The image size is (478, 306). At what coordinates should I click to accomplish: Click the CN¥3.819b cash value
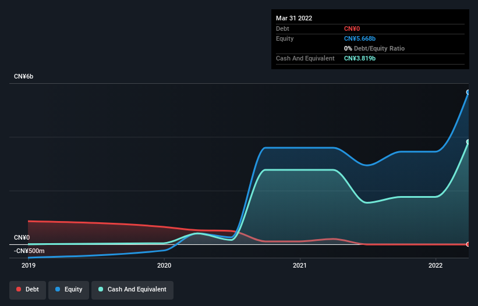(360, 58)
